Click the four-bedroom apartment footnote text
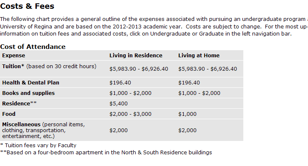308x166 pixels. (106, 153)
